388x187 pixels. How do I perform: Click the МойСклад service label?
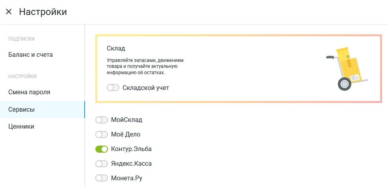(127, 120)
